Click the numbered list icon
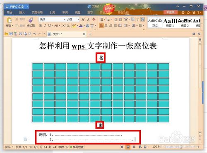Screen dimensions: 207x153 [108, 19]
